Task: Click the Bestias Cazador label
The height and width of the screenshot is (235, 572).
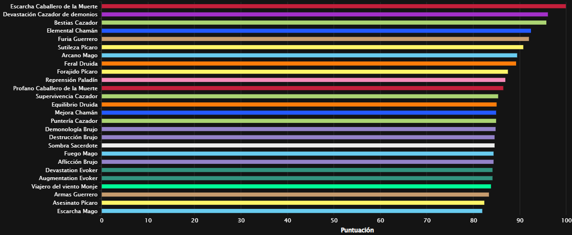Action: tap(76, 23)
